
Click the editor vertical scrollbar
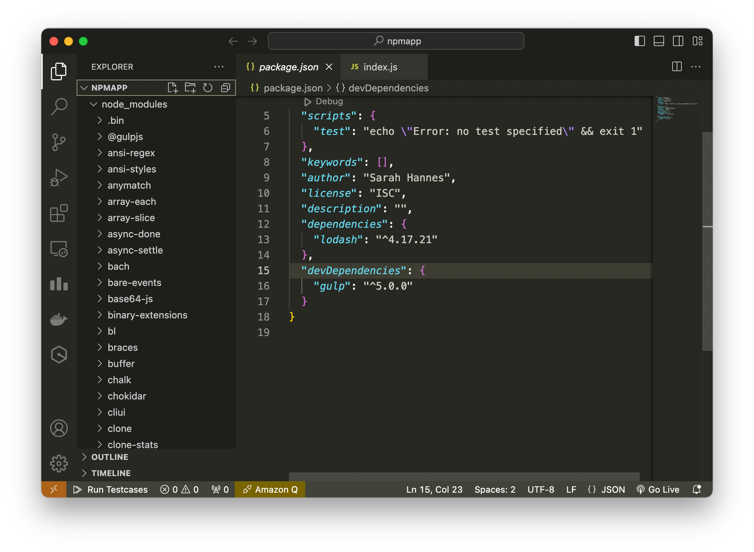707,241
